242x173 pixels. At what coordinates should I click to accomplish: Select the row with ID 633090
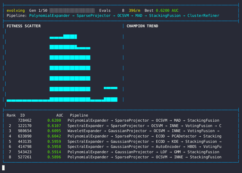tap(121, 136)
